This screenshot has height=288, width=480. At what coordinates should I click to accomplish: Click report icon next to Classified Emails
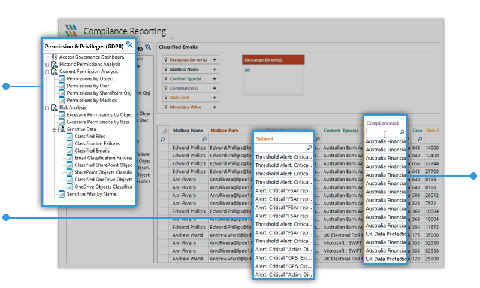click(x=70, y=151)
